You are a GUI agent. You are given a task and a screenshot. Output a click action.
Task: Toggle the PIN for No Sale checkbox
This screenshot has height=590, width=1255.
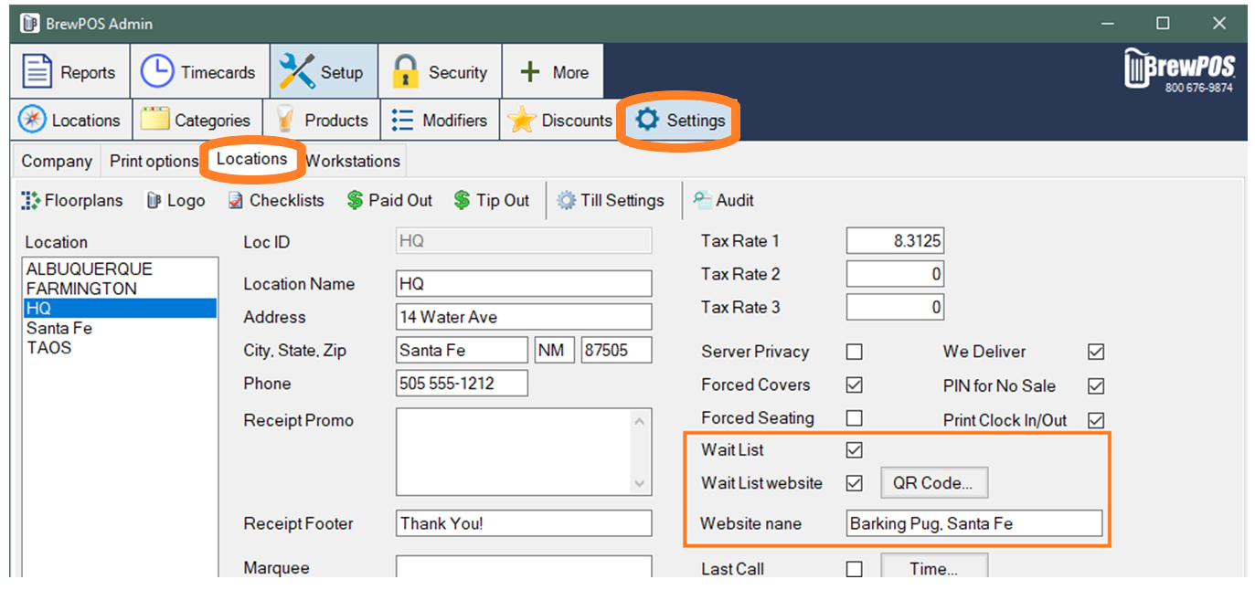coord(1096,386)
